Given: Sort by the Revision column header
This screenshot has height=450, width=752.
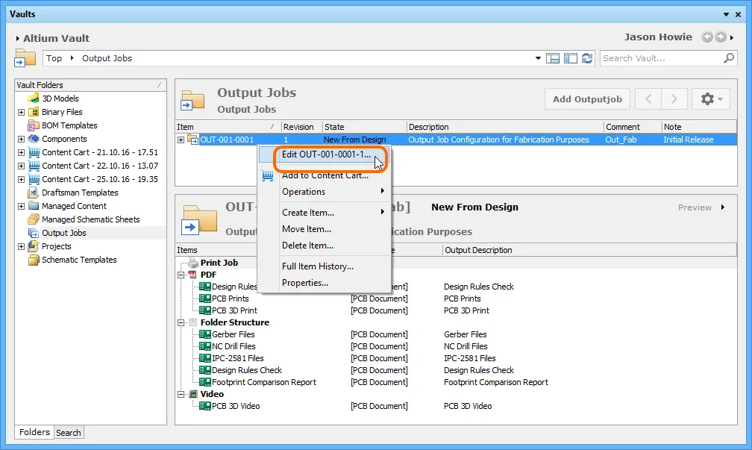Looking at the screenshot, I should (x=301, y=127).
